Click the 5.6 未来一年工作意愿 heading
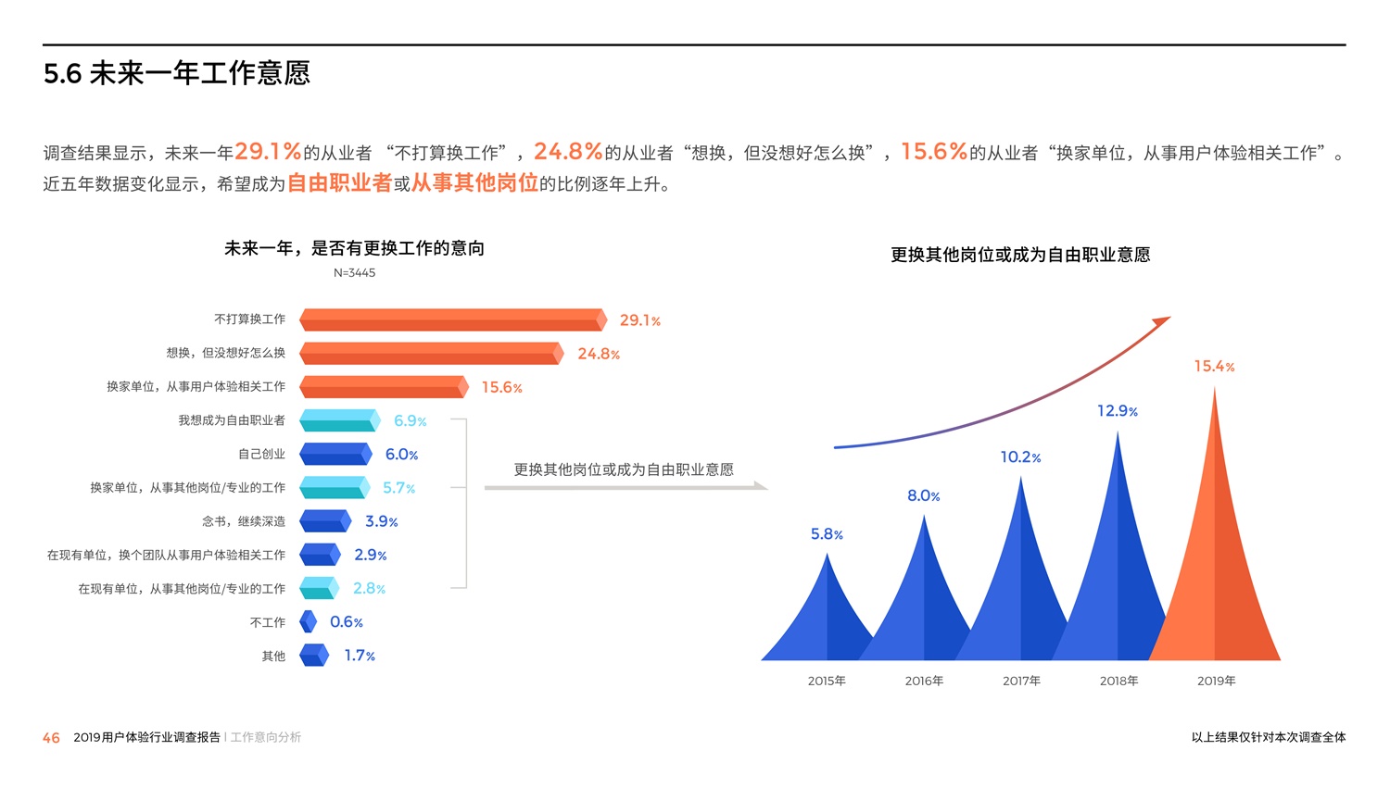Viewport: 1390px width, 788px height. 176,73
